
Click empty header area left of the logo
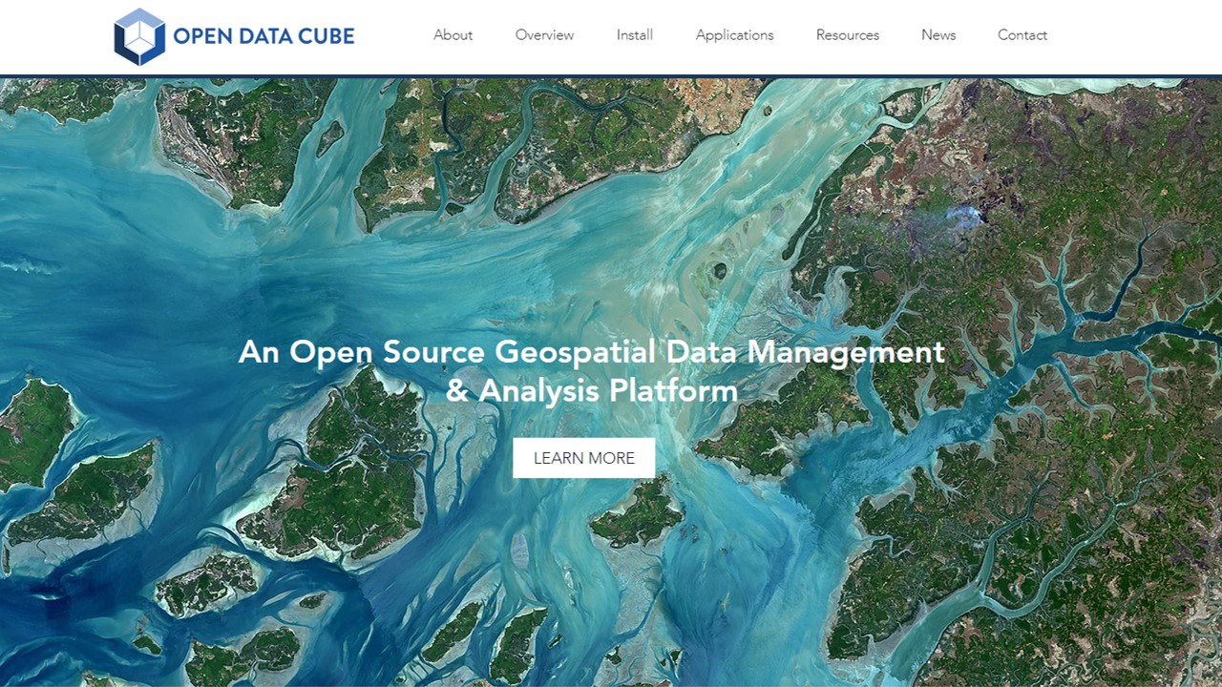[x=53, y=36]
